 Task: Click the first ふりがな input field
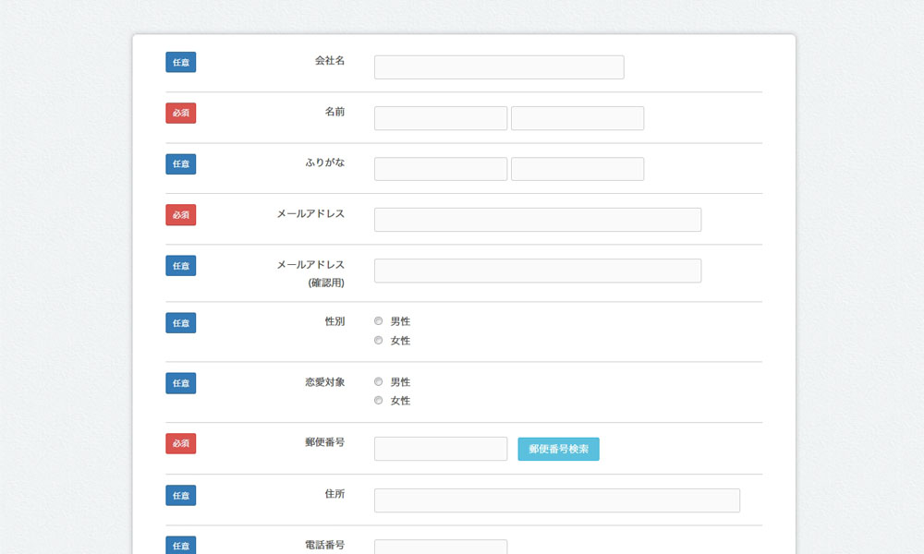click(x=441, y=169)
